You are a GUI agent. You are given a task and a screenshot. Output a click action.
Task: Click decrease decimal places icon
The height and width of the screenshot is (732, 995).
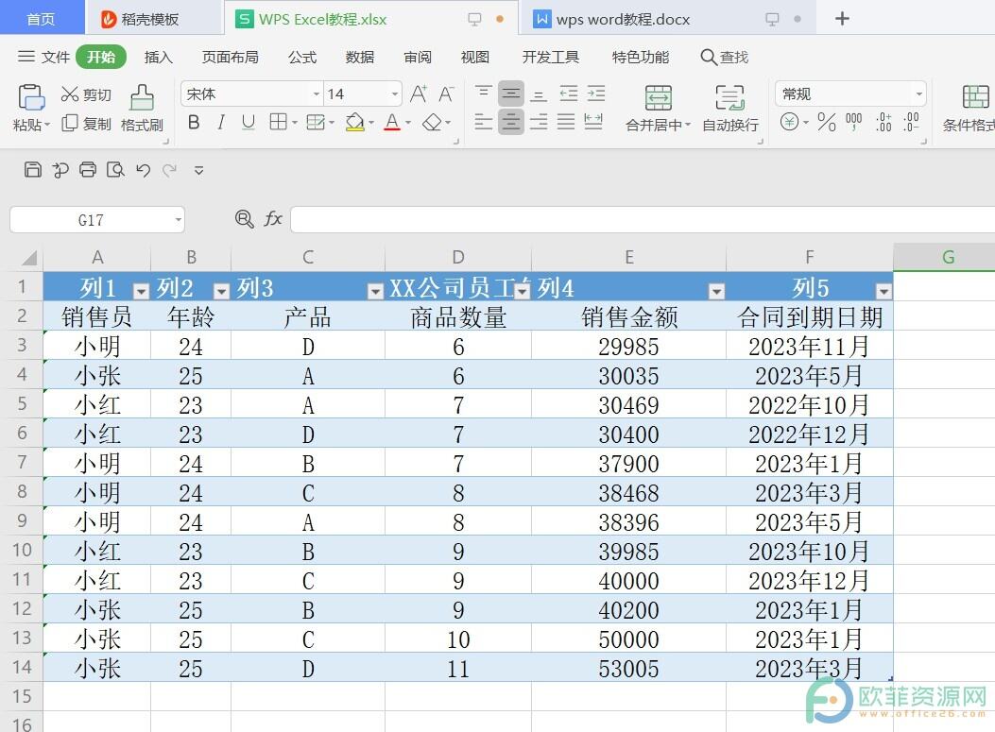pyautogui.click(x=911, y=121)
